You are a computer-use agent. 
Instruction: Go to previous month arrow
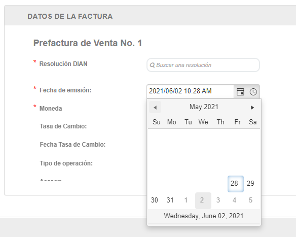(155, 108)
